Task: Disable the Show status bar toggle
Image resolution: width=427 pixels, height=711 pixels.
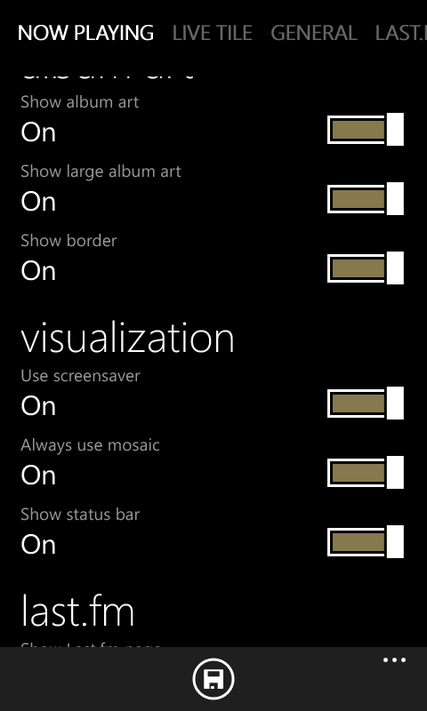Action: (x=366, y=541)
